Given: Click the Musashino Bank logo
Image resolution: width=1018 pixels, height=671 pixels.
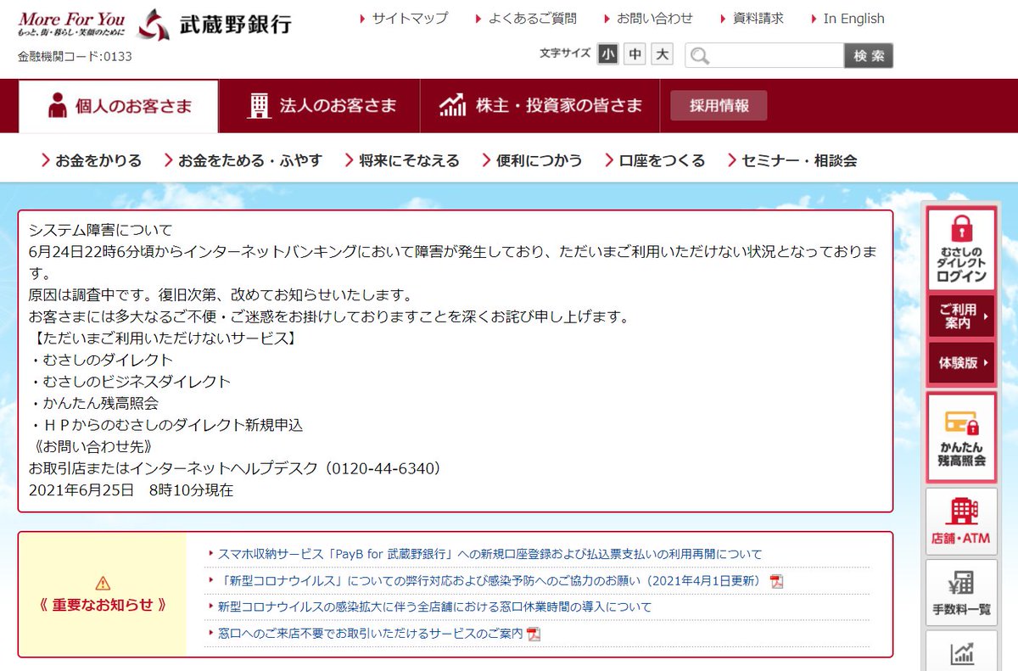Looking at the screenshot, I should coord(213,25).
